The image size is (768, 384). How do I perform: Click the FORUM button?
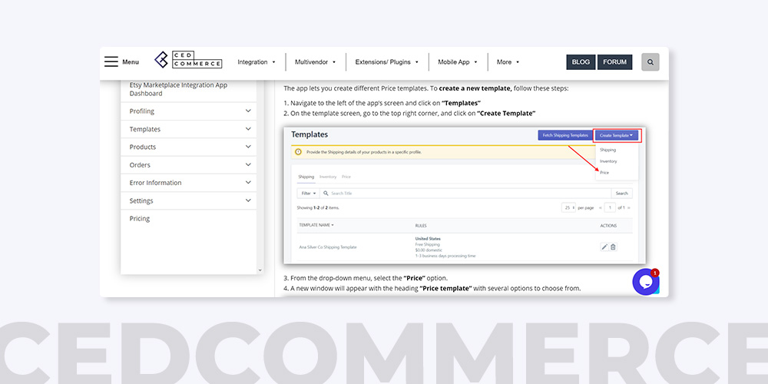click(614, 62)
